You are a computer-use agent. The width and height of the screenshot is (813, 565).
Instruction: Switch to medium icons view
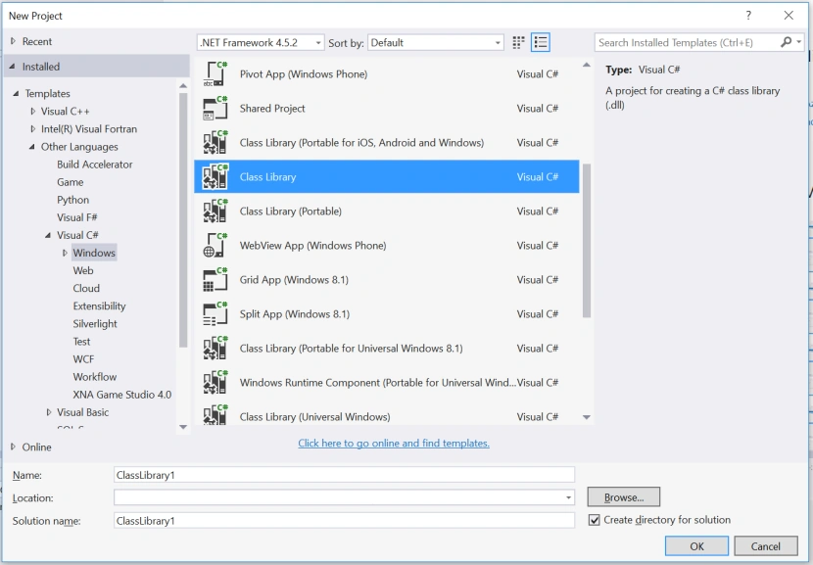point(518,42)
